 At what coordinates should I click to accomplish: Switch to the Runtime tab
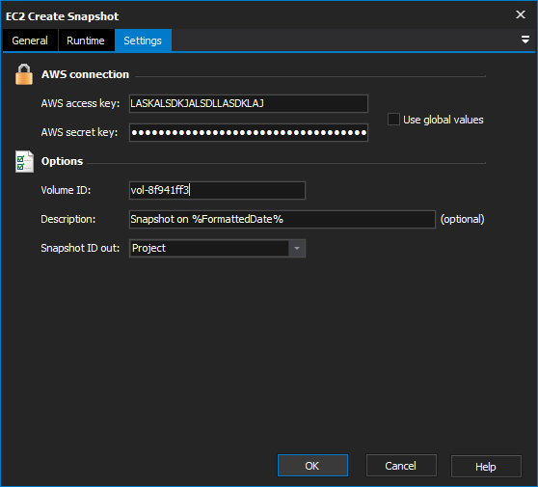(x=86, y=41)
